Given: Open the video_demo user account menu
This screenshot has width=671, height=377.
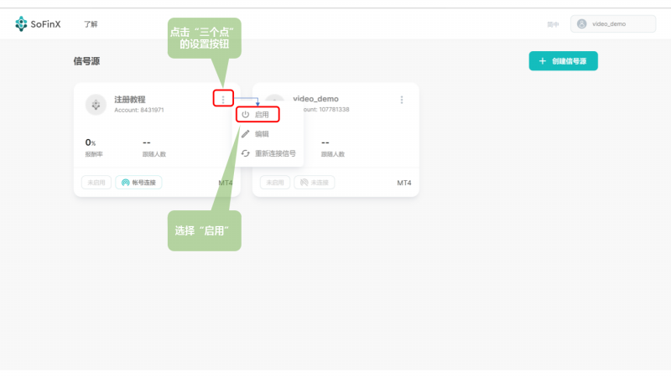Looking at the screenshot, I should 613,24.
